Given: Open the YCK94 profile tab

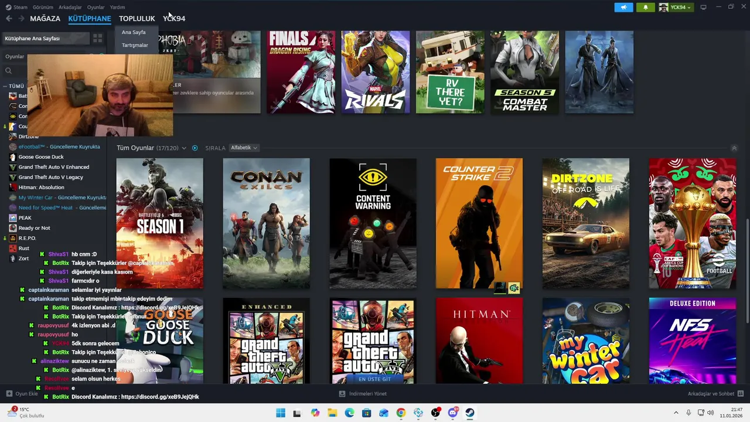Looking at the screenshot, I should click(x=174, y=19).
